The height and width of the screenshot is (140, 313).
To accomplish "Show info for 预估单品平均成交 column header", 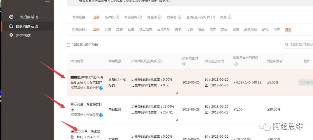I will (236, 64).
